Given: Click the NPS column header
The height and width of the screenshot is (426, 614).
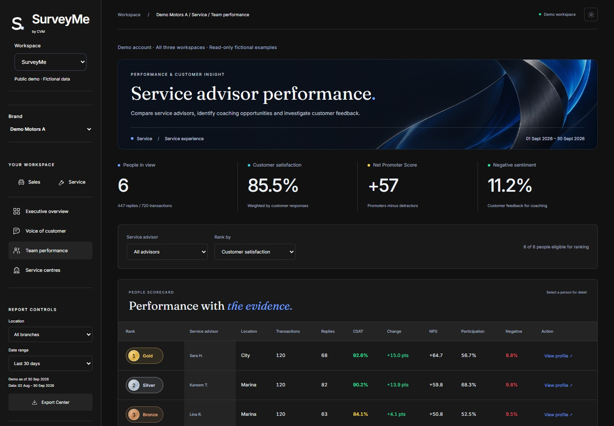Looking at the screenshot, I should (x=433, y=331).
